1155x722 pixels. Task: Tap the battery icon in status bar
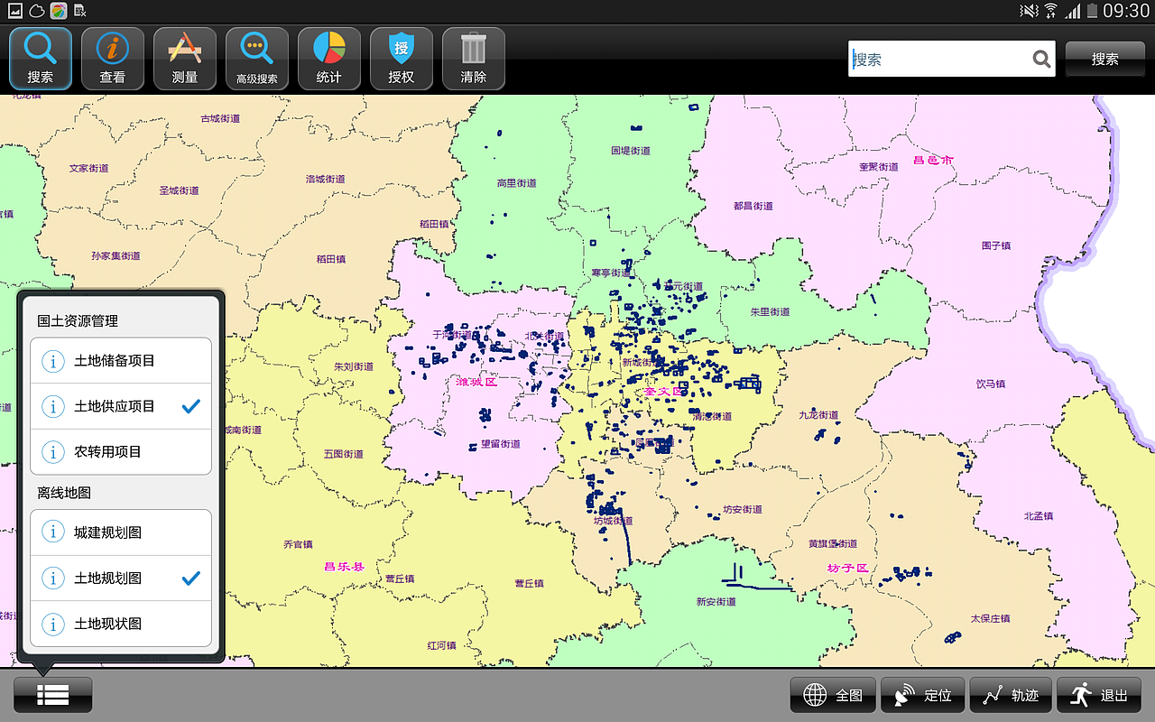(1092, 11)
